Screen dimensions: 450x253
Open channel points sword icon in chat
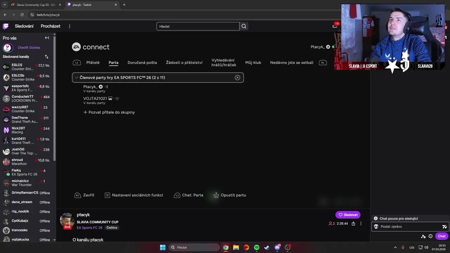[423, 236]
